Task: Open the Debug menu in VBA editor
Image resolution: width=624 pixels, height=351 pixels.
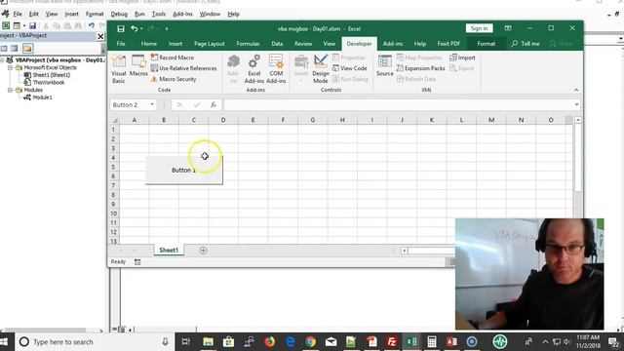Action: (x=119, y=14)
